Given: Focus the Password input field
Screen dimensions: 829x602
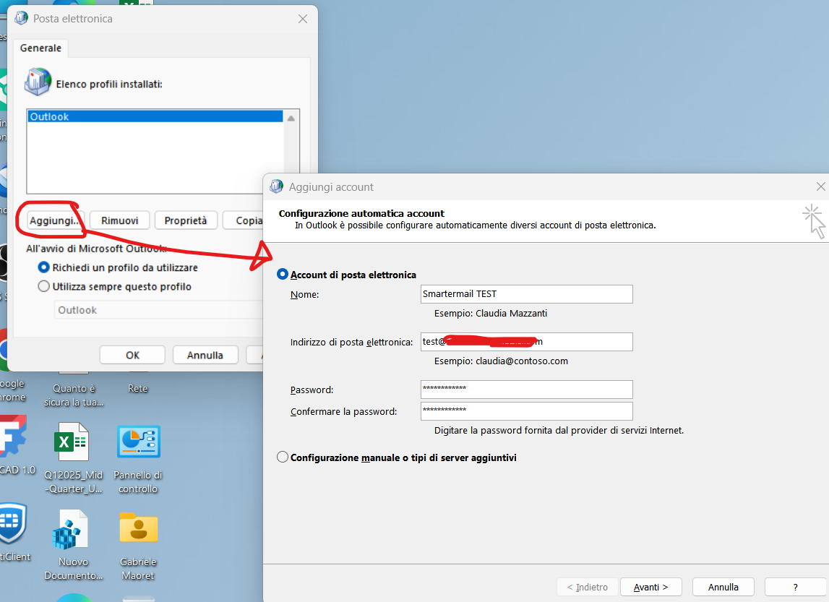Looking at the screenshot, I should [x=527, y=390].
